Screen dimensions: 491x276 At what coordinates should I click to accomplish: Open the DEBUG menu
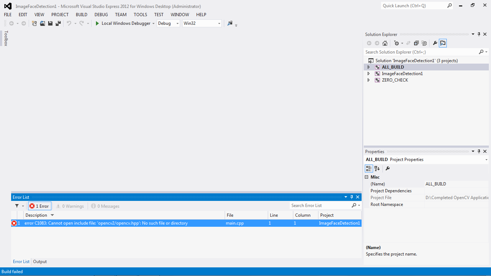pyautogui.click(x=101, y=15)
